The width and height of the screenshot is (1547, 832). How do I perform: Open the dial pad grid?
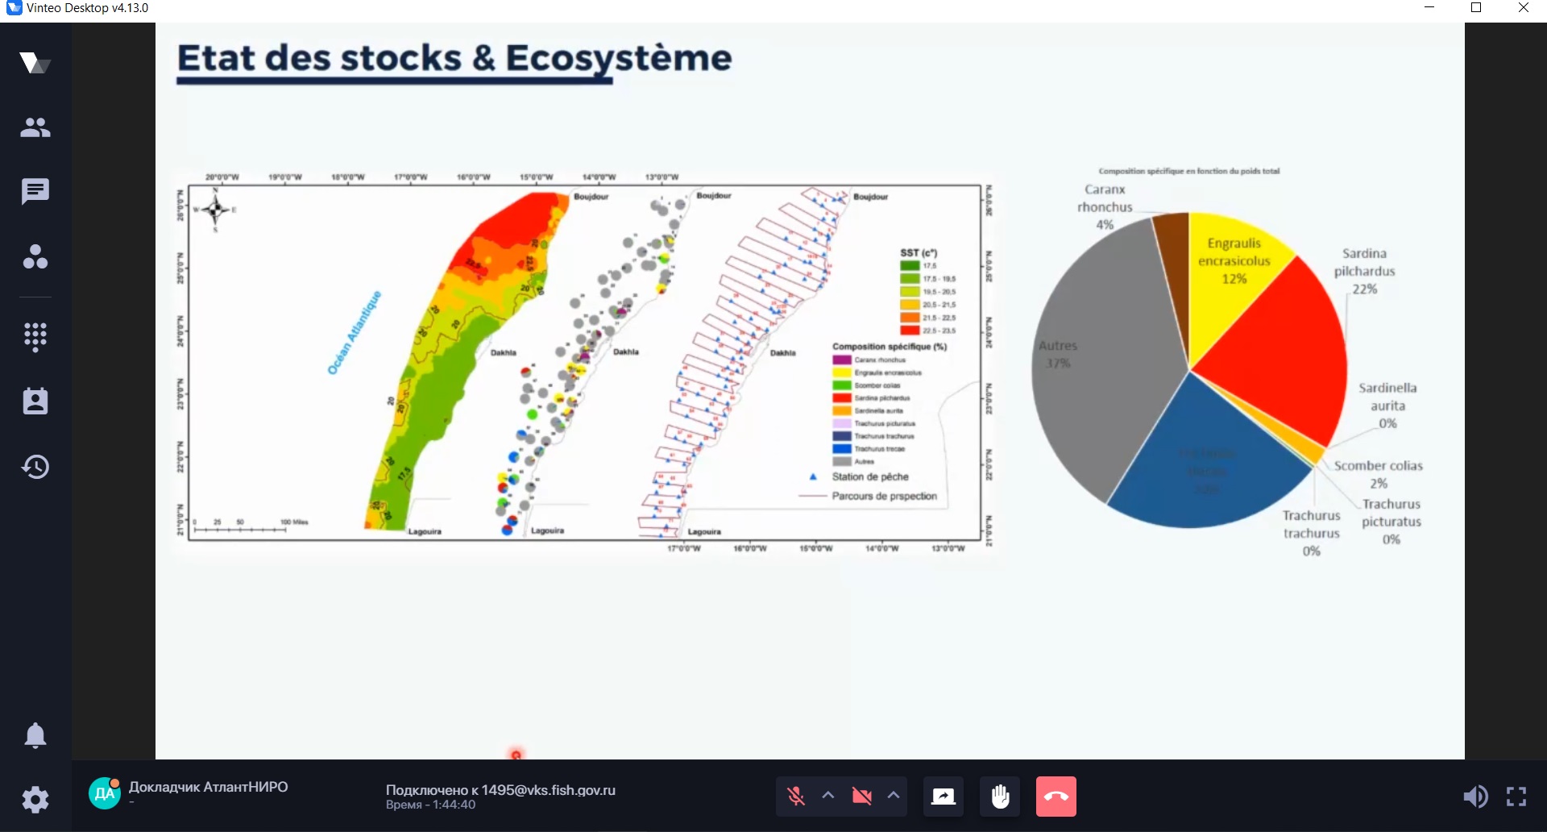pos(35,337)
